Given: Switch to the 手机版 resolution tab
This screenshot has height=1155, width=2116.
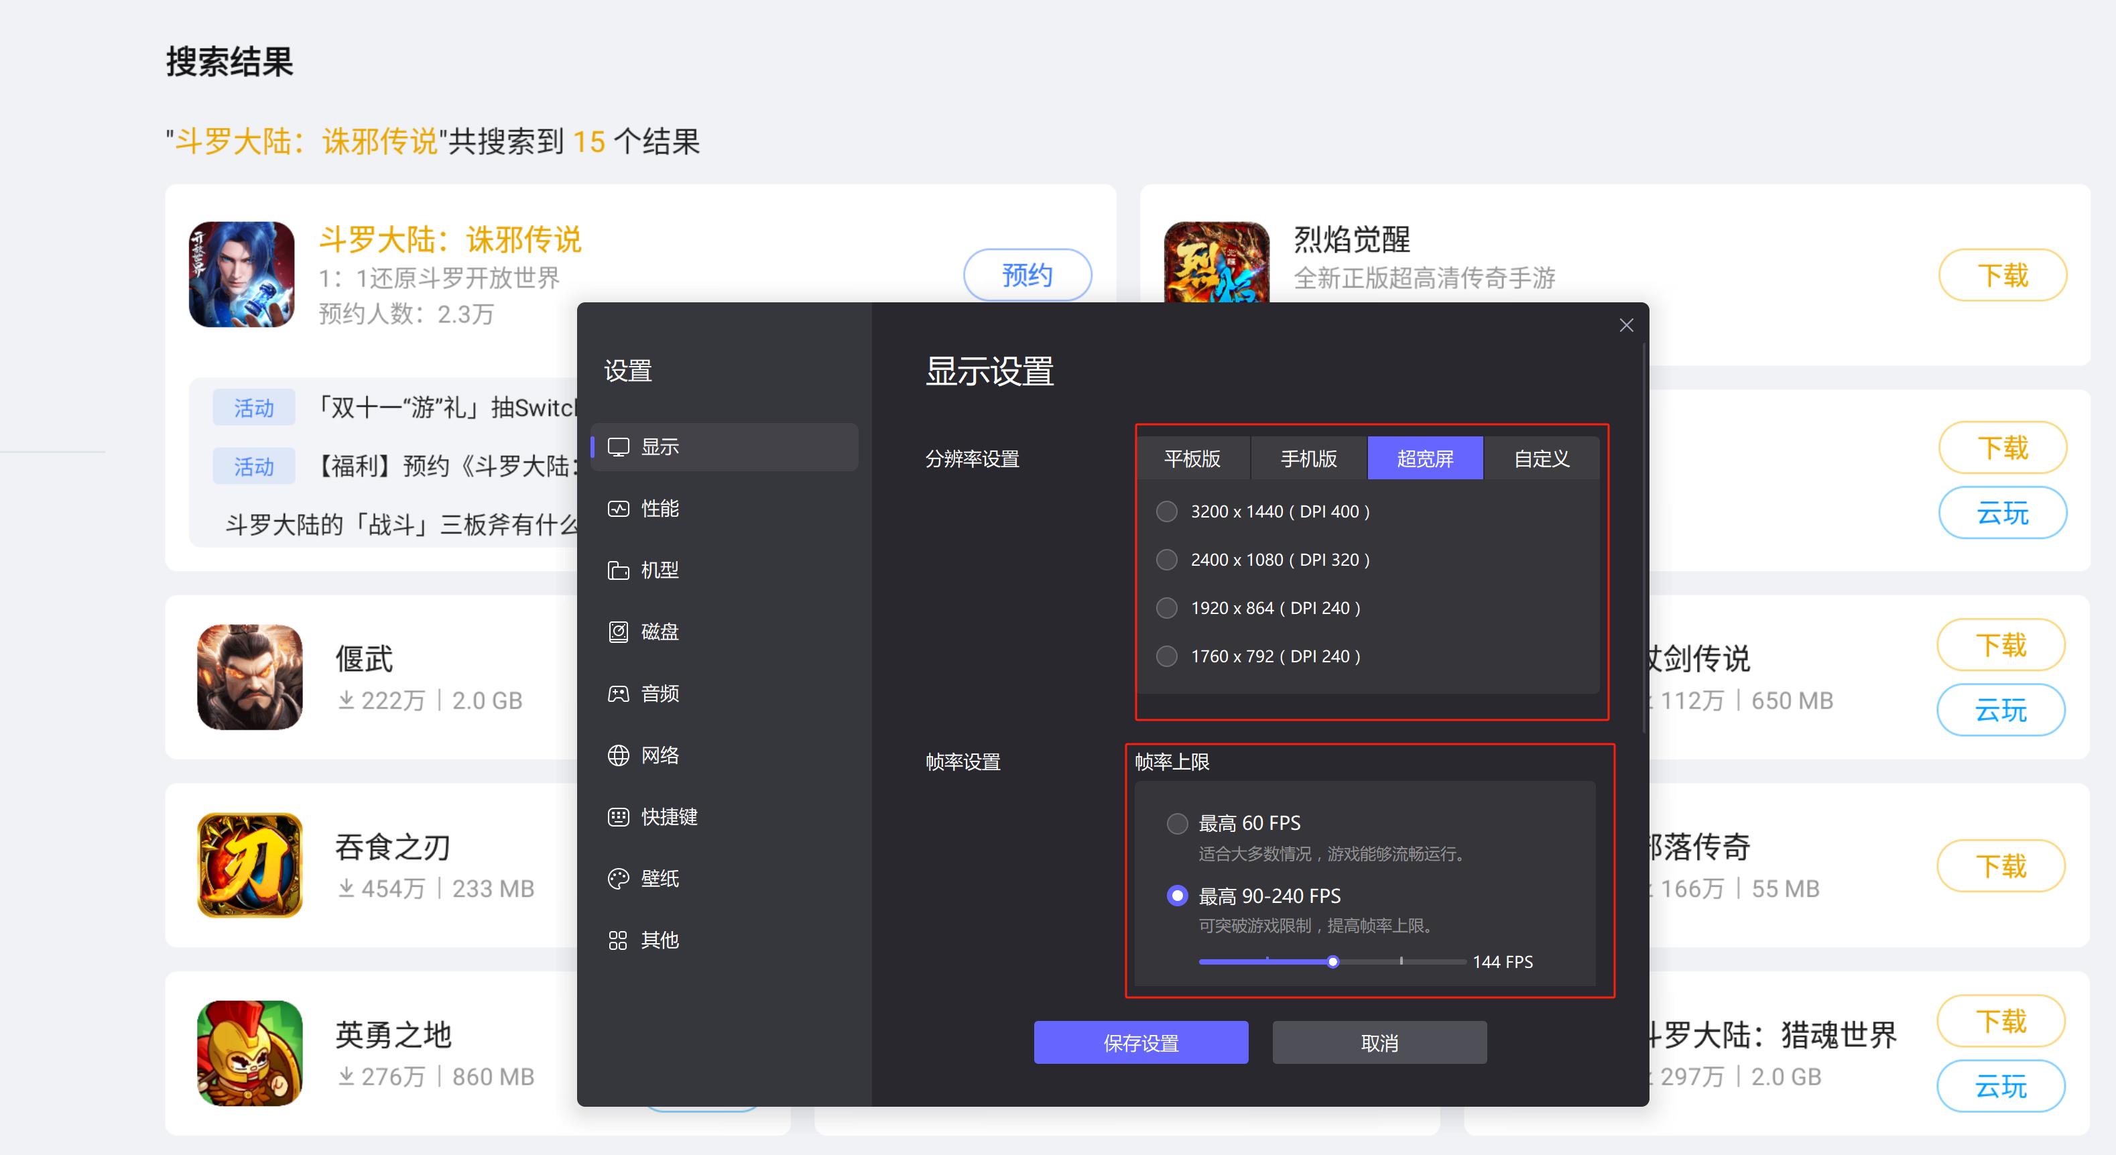Looking at the screenshot, I should [1308, 459].
